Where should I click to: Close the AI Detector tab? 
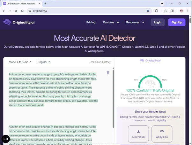coord(39,3)
